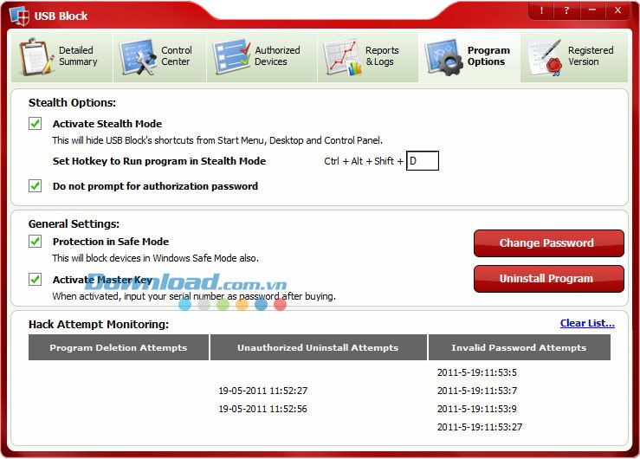Disable Activate Stealth Mode checkbox

[x=36, y=124]
